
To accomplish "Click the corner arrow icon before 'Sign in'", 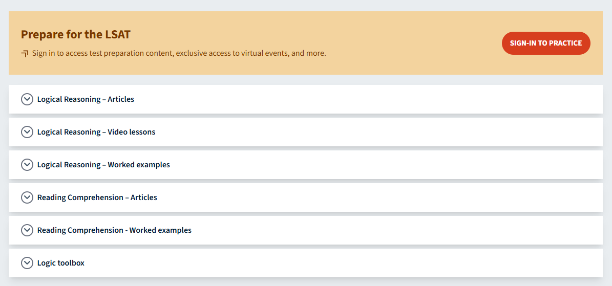I will tap(25, 53).
